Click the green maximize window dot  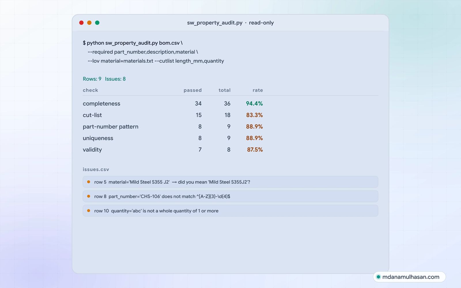click(x=97, y=23)
